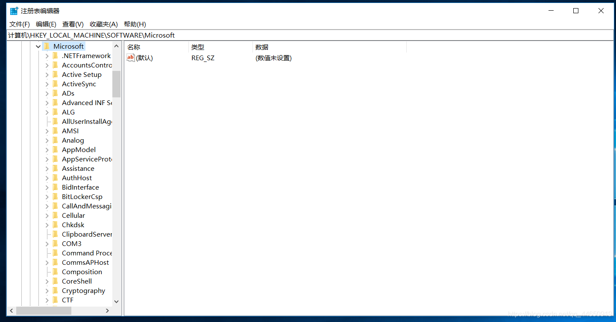Image resolution: width=616 pixels, height=322 pixels.
Task: Click the CTF folder icon
Action: (55, 300)
